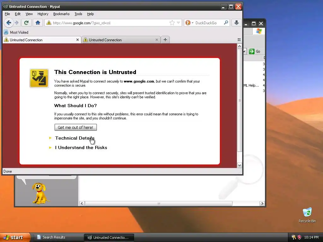Maximize the Search Results window
323x242 pixels.
(x=254, y=23)
